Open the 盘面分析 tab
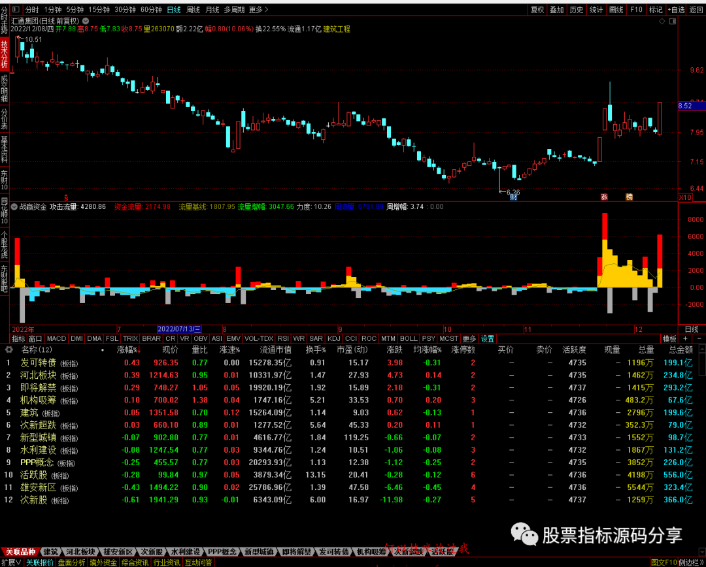The height and width of the screenshot is (567, 706). click(72, 562)
